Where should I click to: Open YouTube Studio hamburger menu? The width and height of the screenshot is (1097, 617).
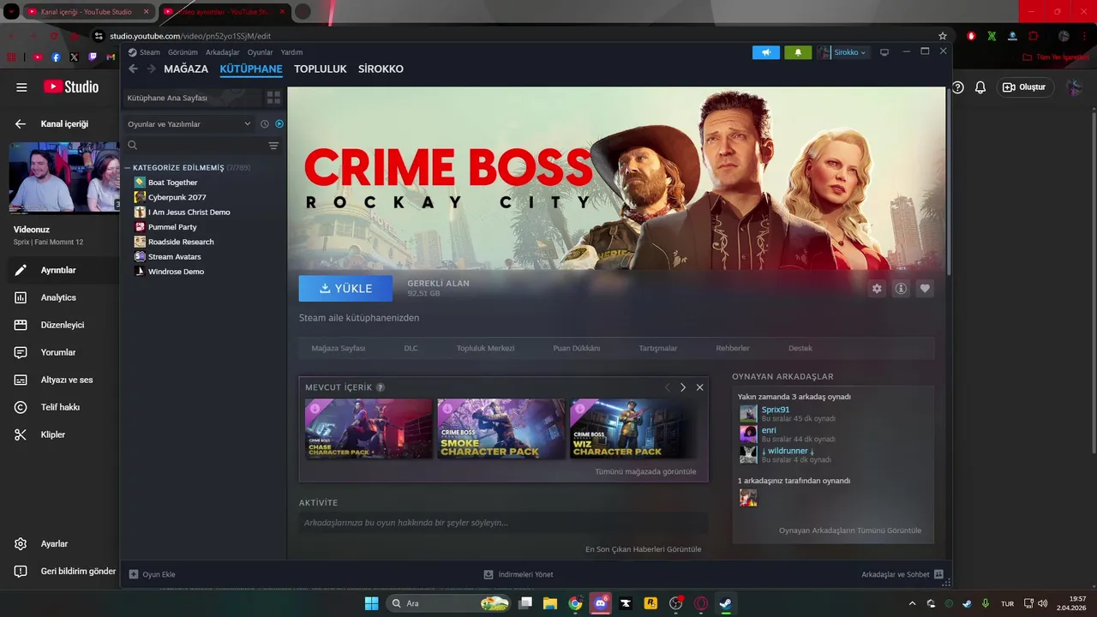[x=21, y=87]
